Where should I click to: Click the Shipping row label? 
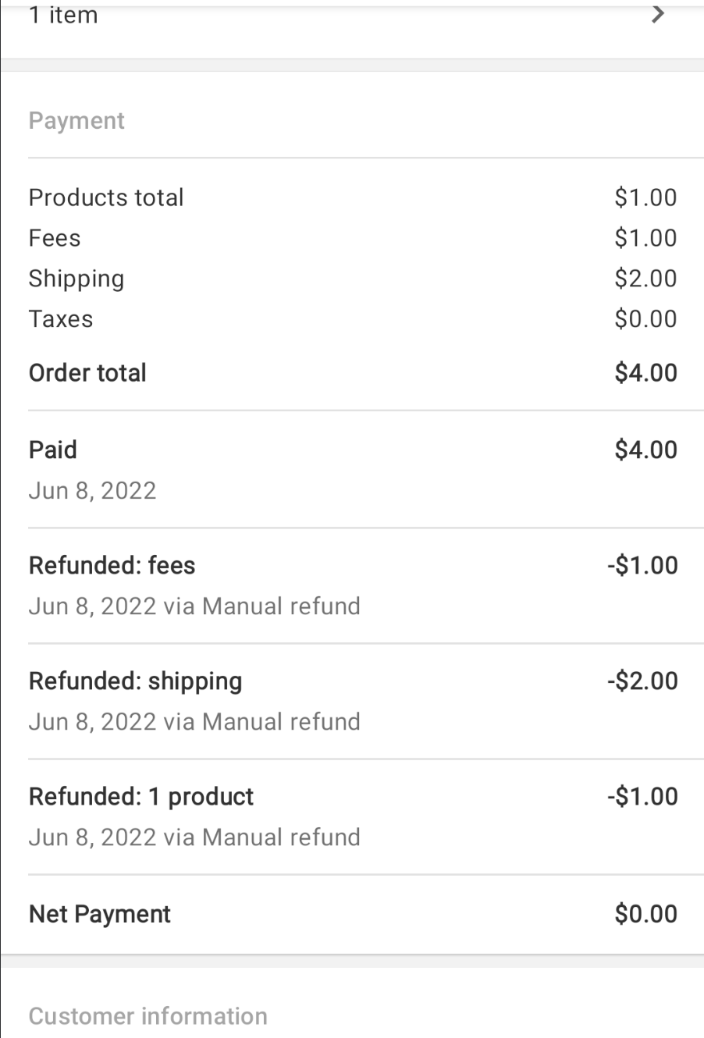[x=76, y=279]
